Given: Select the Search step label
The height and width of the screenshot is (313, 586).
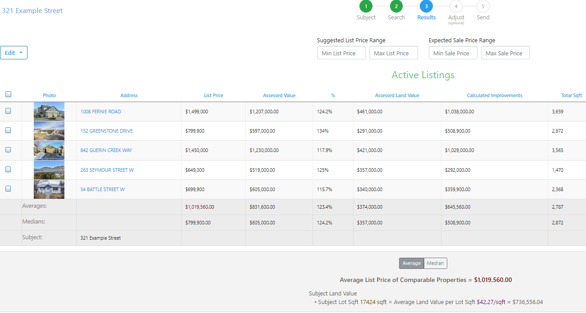Looking at the screenshot, I should (x=396, y=18).
